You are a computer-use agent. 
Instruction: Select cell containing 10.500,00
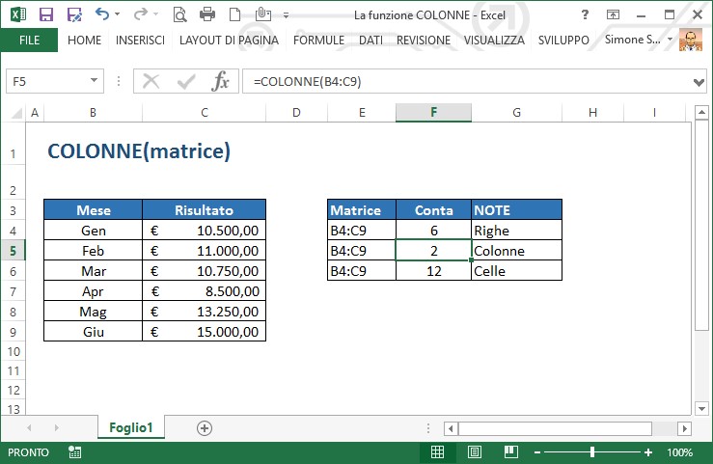205,231
